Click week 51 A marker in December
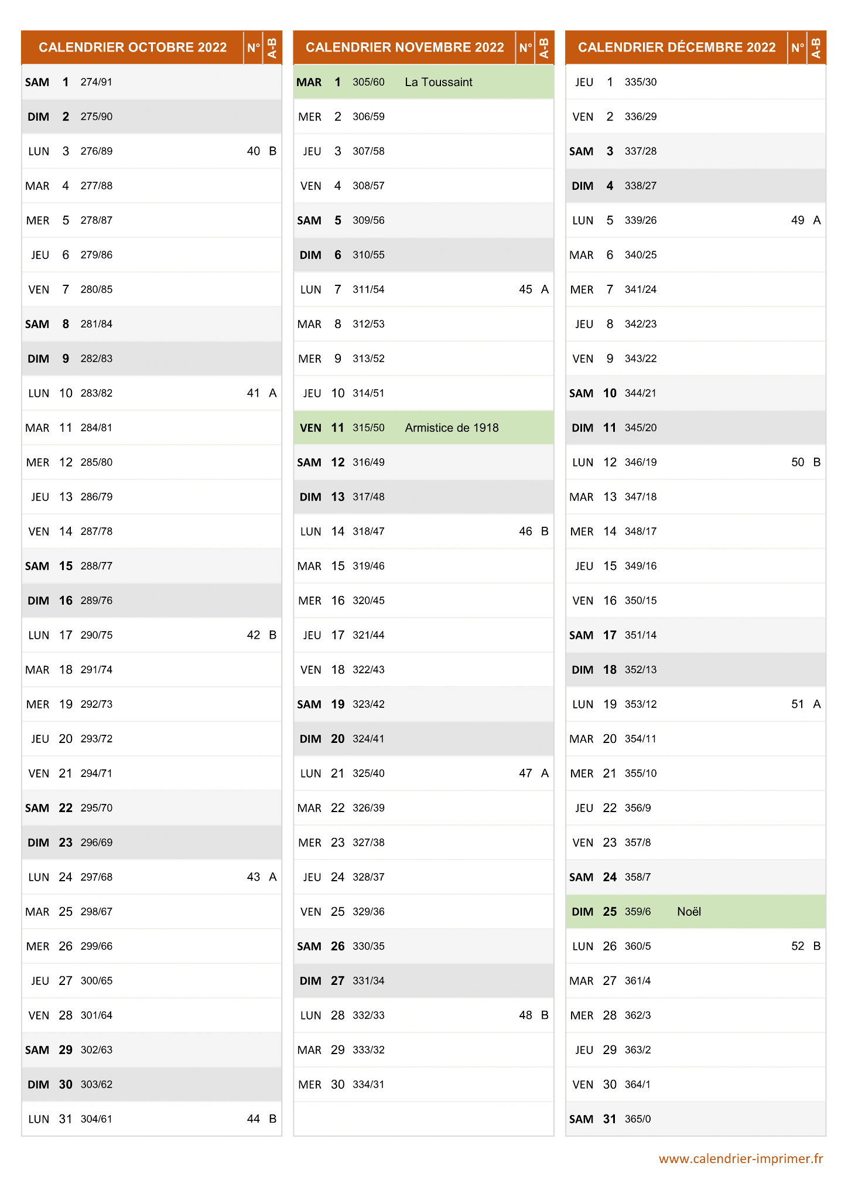The height and width of the screenshot is (1200, 848). click(806, 704)
